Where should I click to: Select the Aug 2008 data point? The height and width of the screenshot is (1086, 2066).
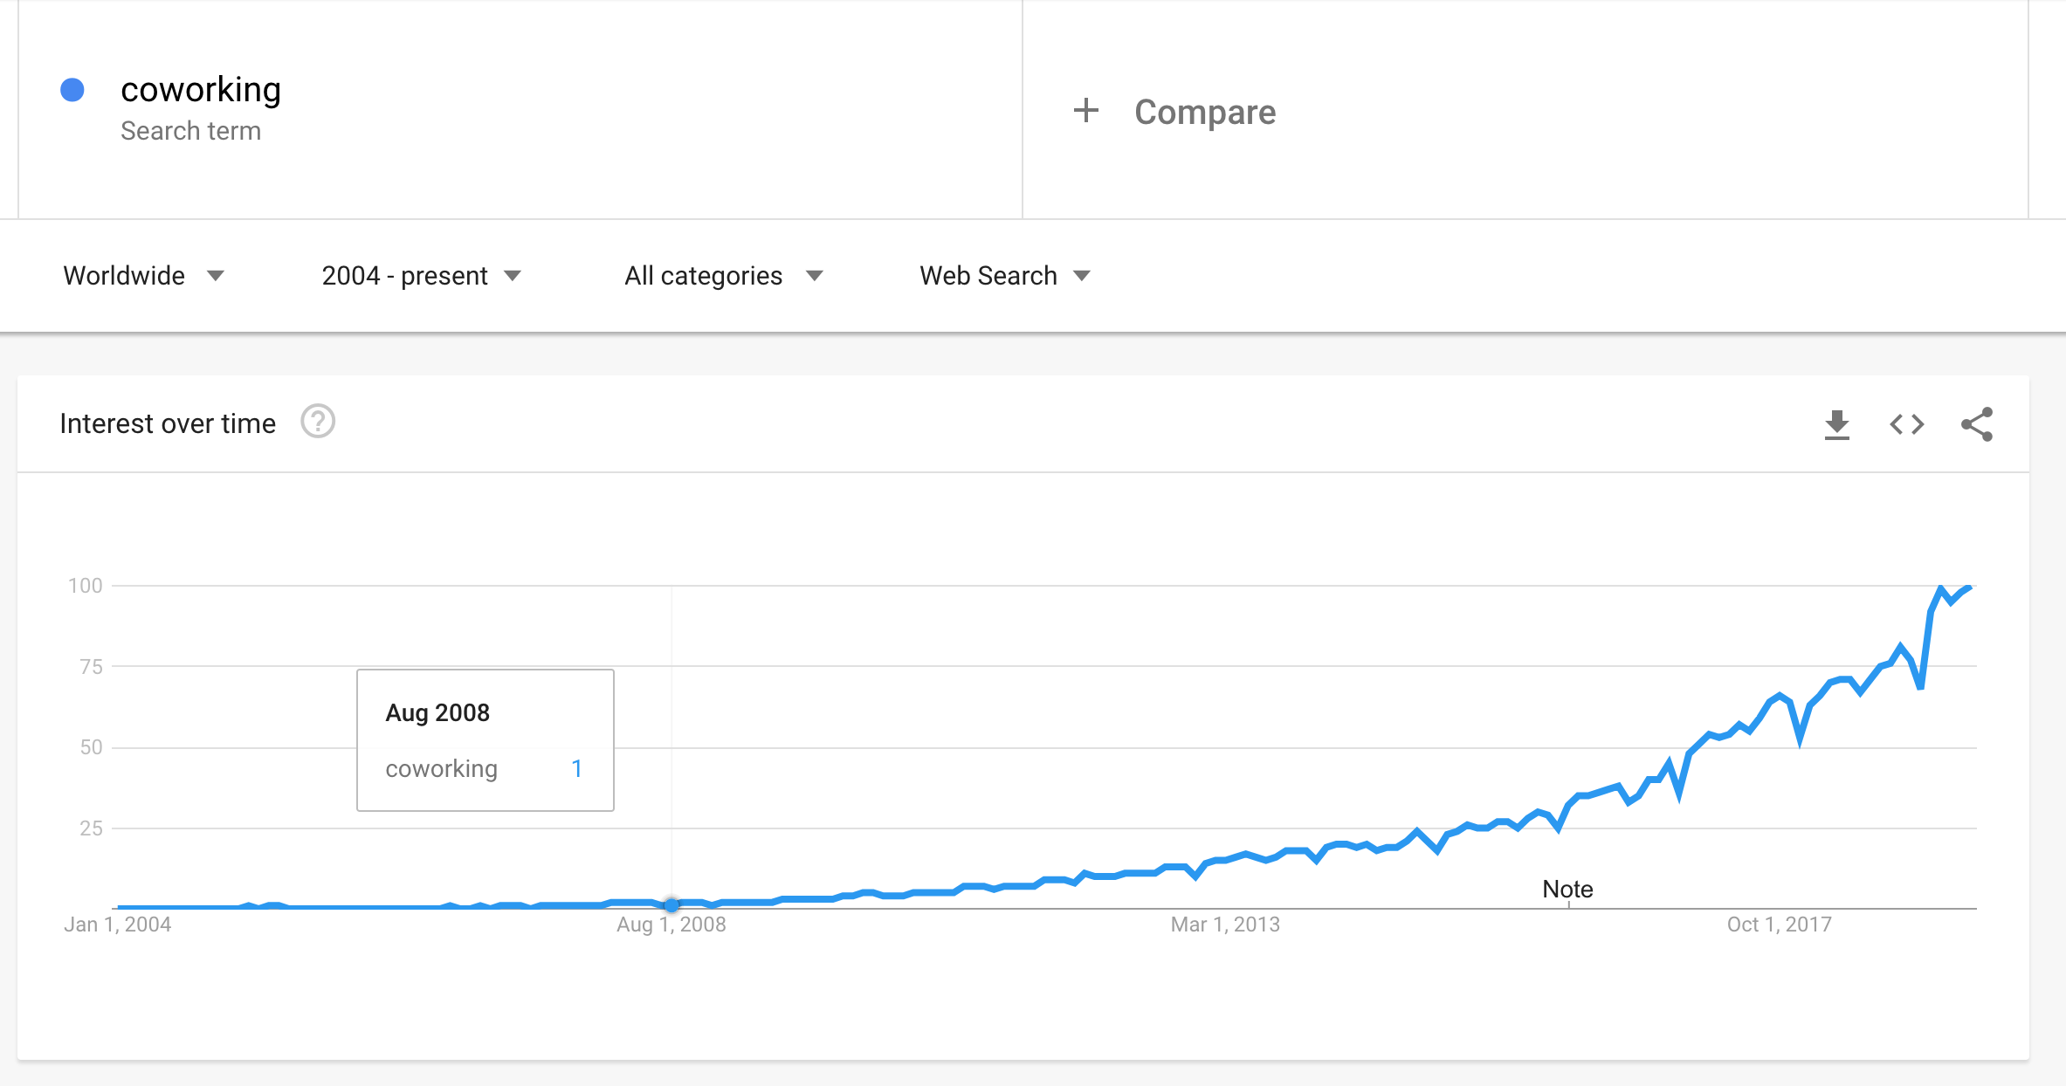click(x=671, y=904)
